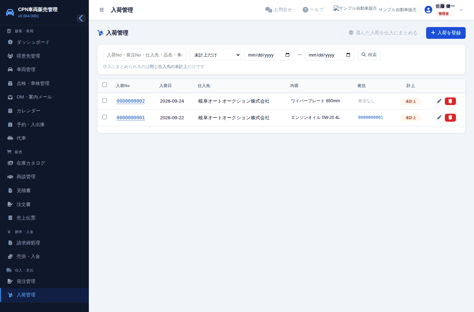The width and height of the screenshot is (474, 312).
Task: Edit receipt 0000000001 with the pencil icon
Action: click(439, 118)
